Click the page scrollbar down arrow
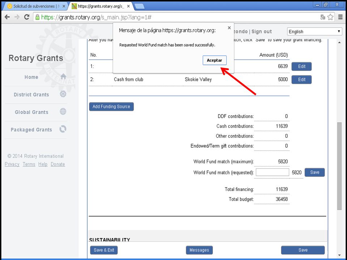Screen dimensions: 347x260 [339, 255]
